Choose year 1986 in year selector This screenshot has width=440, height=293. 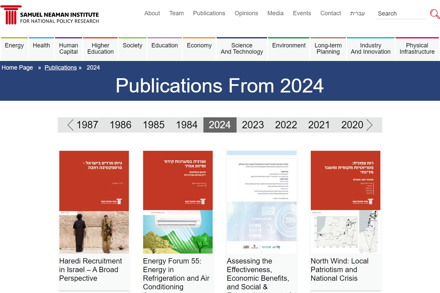[121, 125]
